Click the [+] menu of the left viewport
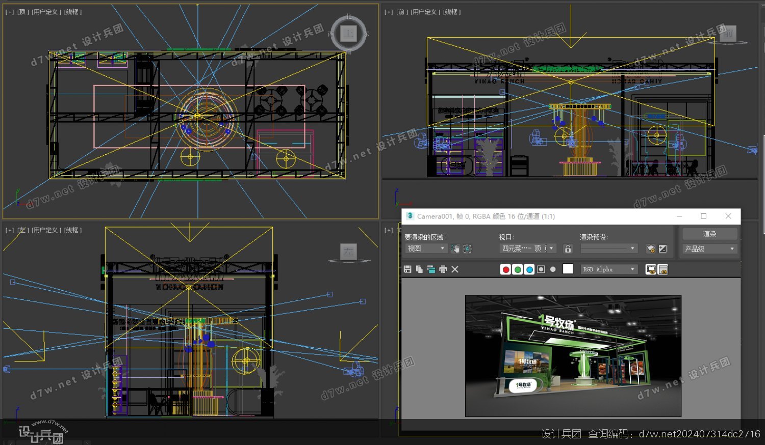 click(x=10, y=230)
